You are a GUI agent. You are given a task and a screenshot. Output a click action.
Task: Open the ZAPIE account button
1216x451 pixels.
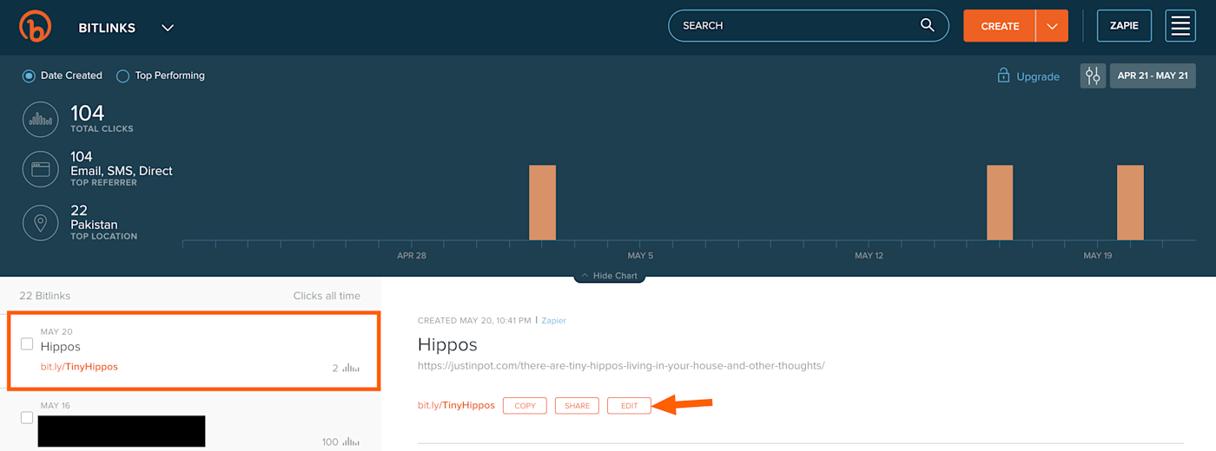1124,26
